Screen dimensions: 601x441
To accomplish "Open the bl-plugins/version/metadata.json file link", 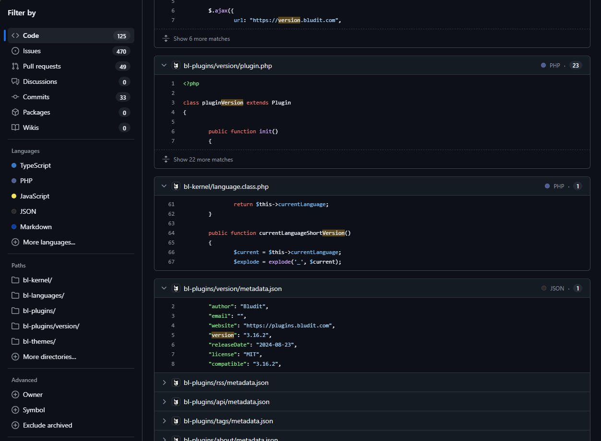I will [233, 289].
